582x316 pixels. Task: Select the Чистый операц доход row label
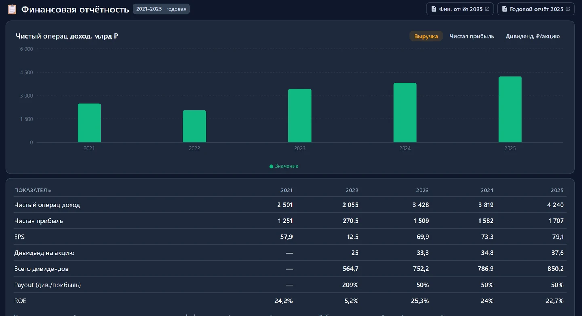(47, 205)
